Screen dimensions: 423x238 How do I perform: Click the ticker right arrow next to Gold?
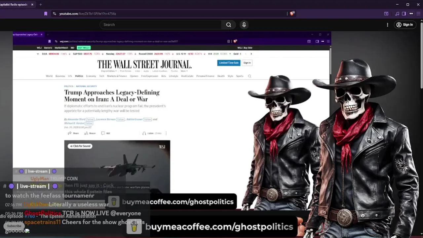251,54
